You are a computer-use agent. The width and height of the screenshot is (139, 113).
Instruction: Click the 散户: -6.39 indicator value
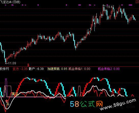click(36, 69)
